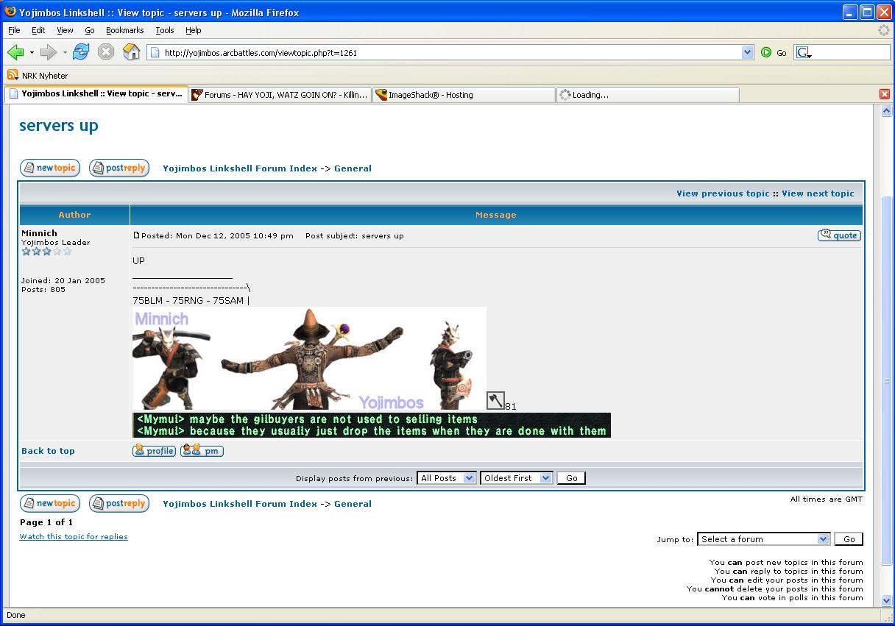Click the quote icon button on post
The height and width of the screenshot is (626, 895).
click(838, 235)
